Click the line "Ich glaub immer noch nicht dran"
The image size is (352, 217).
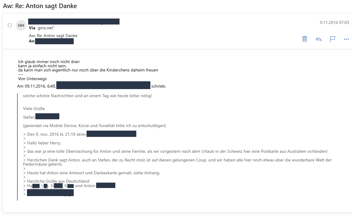pyautogui.click(x=49, y=62)
